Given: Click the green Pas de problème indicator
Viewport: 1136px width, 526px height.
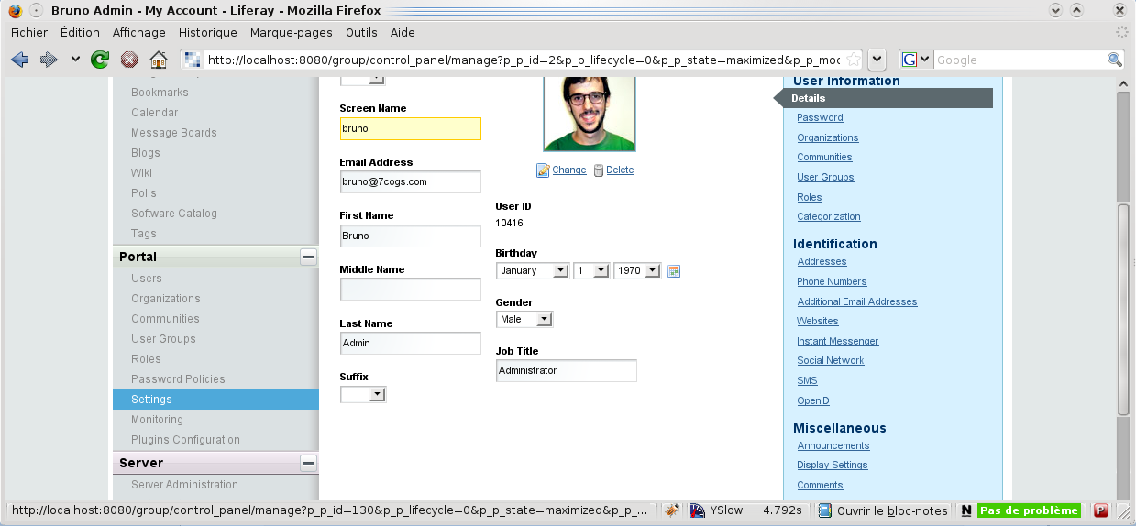Looking at the screenshot, I should [x=1029, y=510].
